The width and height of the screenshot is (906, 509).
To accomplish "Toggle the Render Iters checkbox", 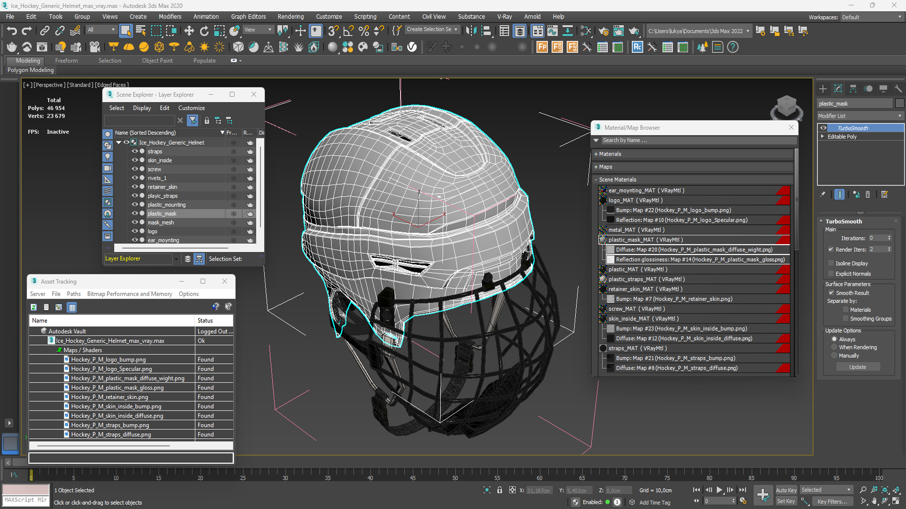I will tap(831, 249).
